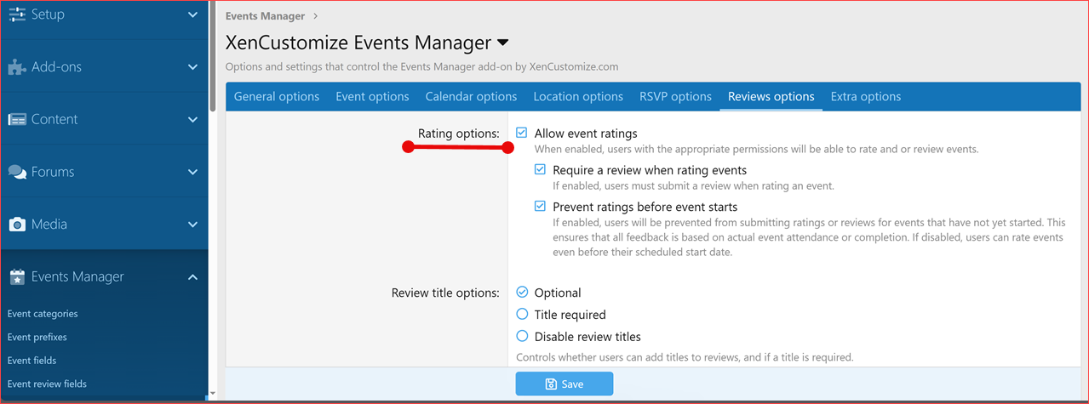Click the Forums speech bubbles icon
Screen dimensions: 1089x404
coord(17,173)
